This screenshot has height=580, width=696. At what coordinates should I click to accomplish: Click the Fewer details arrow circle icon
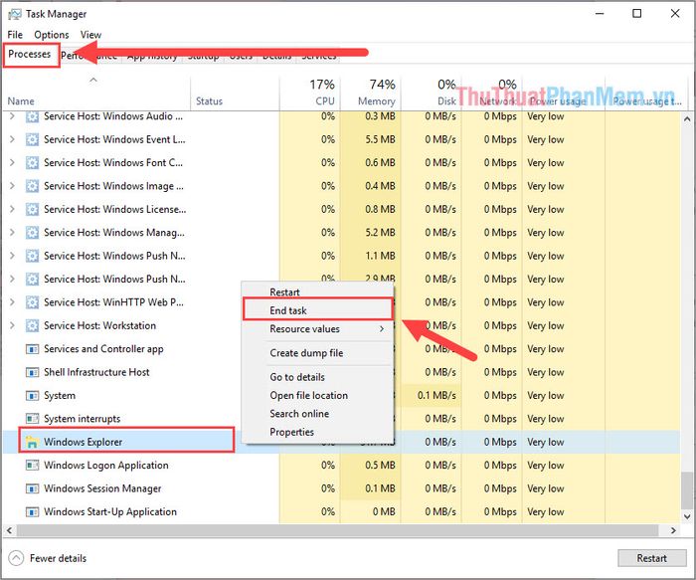(16, 558)
